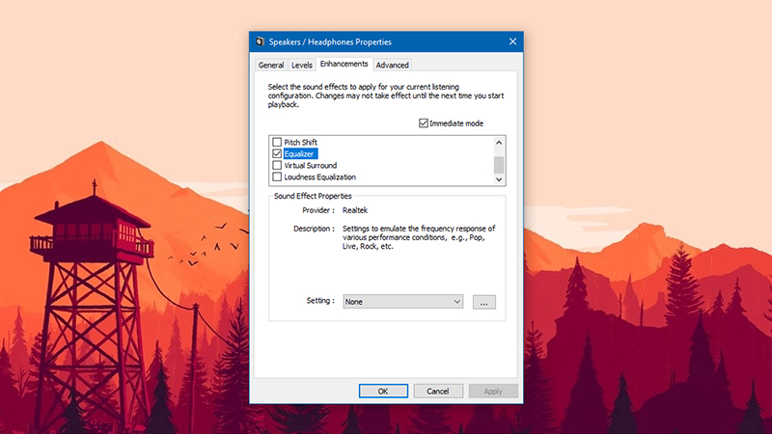Select the Virtual Surround list row

click(311, 165)
